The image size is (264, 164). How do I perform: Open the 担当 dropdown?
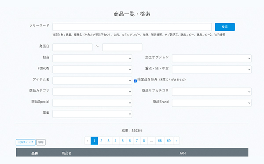92,58
